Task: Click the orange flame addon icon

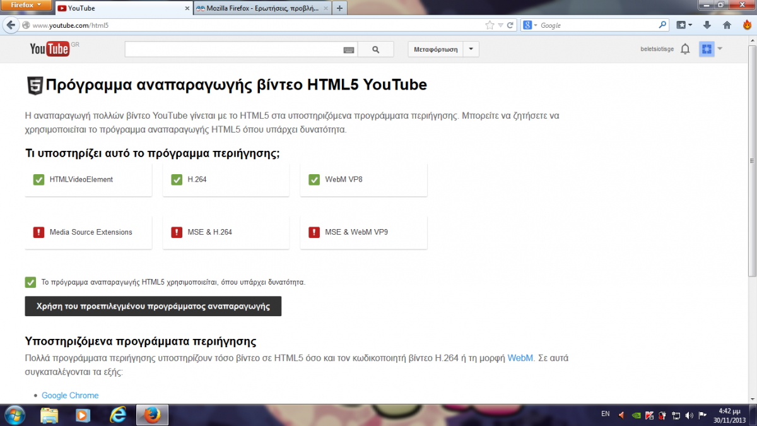Action: 747,25
